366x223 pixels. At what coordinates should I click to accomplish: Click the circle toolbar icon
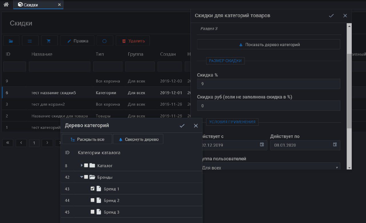click(x=105, y=41)
